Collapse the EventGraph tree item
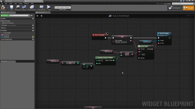Viewport: 195px width, 109px height. pyautogui.click(x=1, y=21)
